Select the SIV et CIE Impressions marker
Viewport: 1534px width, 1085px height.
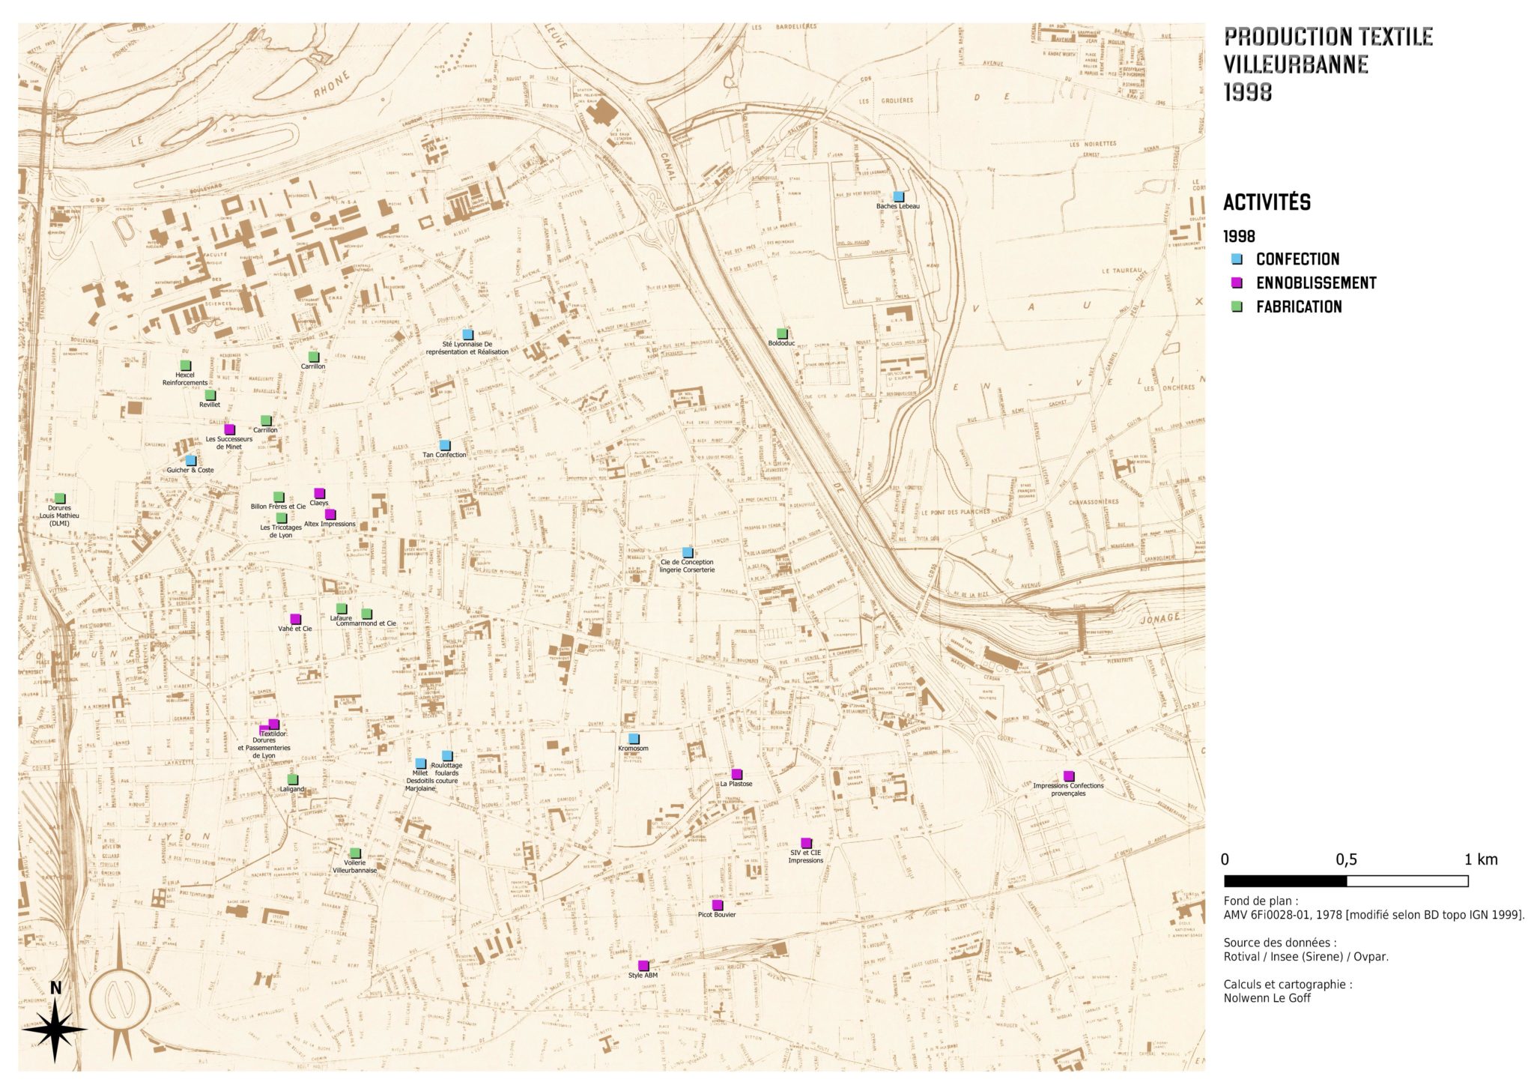[x=806, y=843]
